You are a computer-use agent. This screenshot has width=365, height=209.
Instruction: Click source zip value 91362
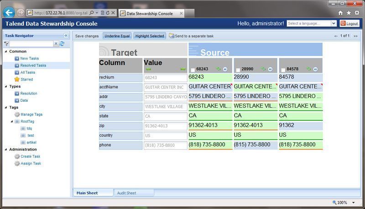pyautogui.click(x=301, y=125)
